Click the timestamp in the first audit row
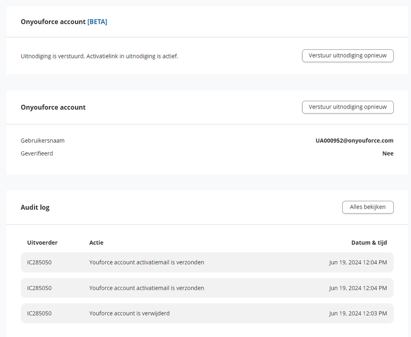This screenshot has width=411, height=337. tap(358, 263)
